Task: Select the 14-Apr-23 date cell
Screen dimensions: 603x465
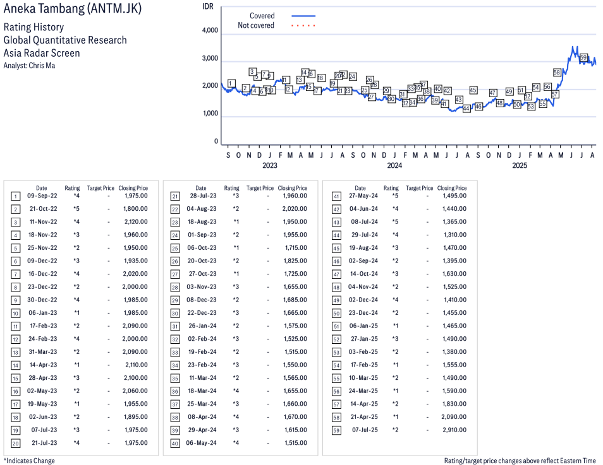Action: pos(44,365)
